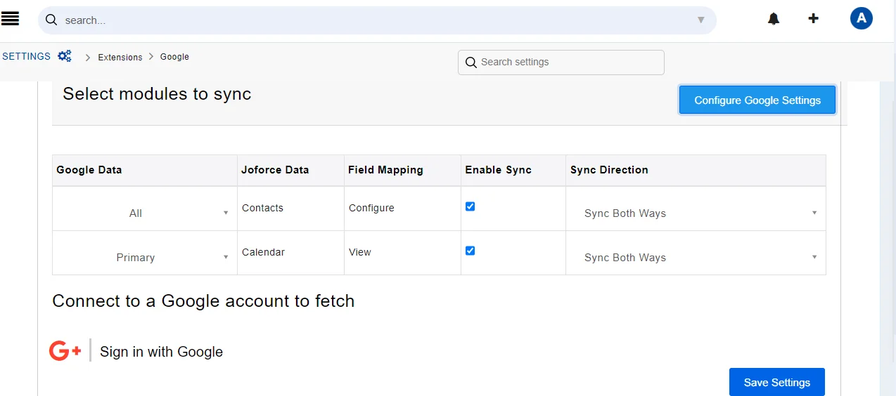Focus the Search settings input field
The width and height of the screenshot is (896, 396).
coord(568,62)
